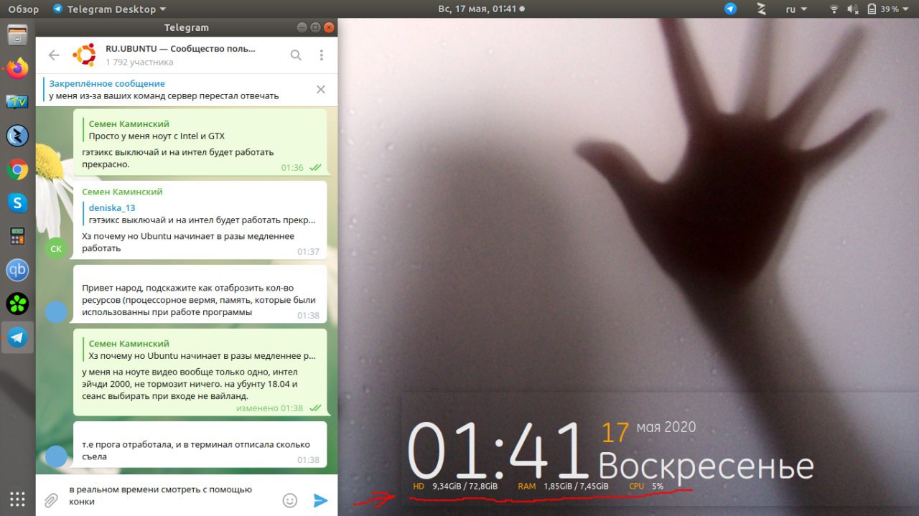Show applications grid in the dock
The width and height of the screenshot is (919, 516).
point(17,499)
